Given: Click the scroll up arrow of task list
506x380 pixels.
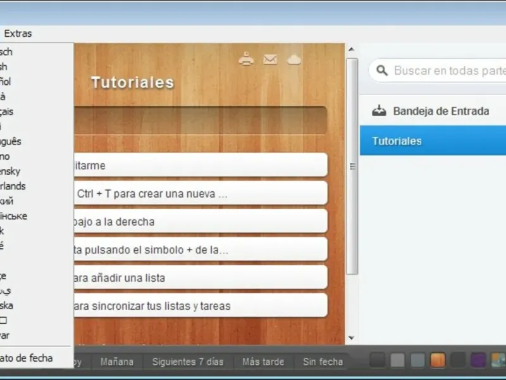Looking at the screenshot, I should (x=352, y=49).
